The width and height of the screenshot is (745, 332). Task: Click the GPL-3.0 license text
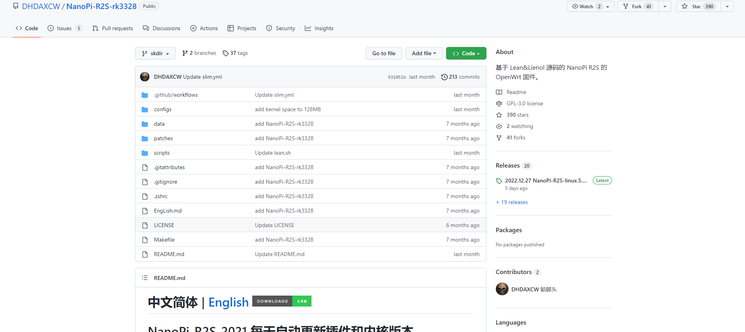pos(525,103)
